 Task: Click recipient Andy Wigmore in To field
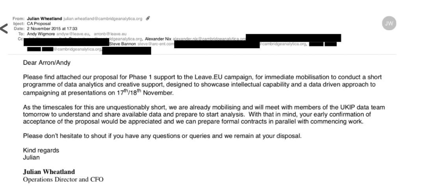[41, 34]
